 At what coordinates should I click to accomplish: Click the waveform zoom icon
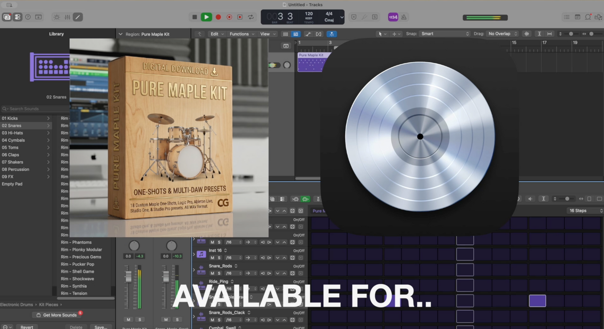[527, 34]
